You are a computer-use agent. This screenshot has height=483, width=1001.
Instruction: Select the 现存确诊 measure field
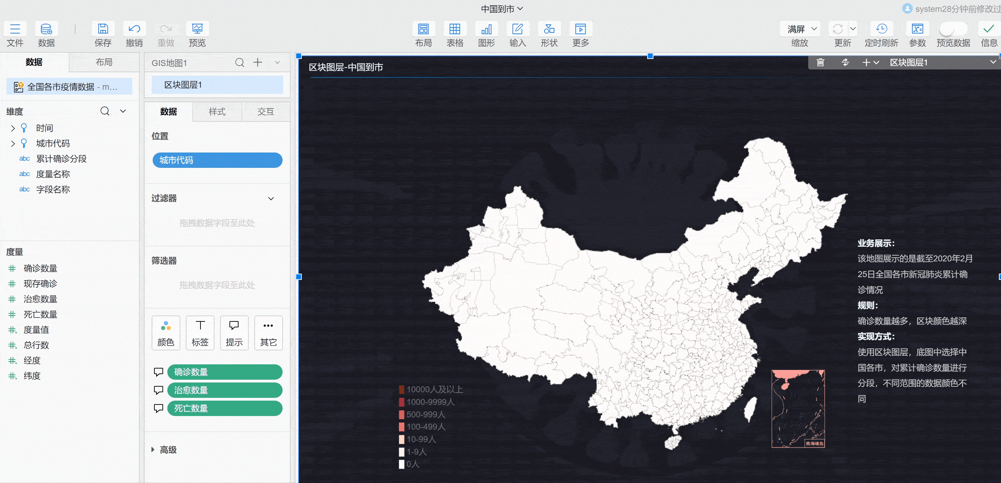(x=40, y=283)
